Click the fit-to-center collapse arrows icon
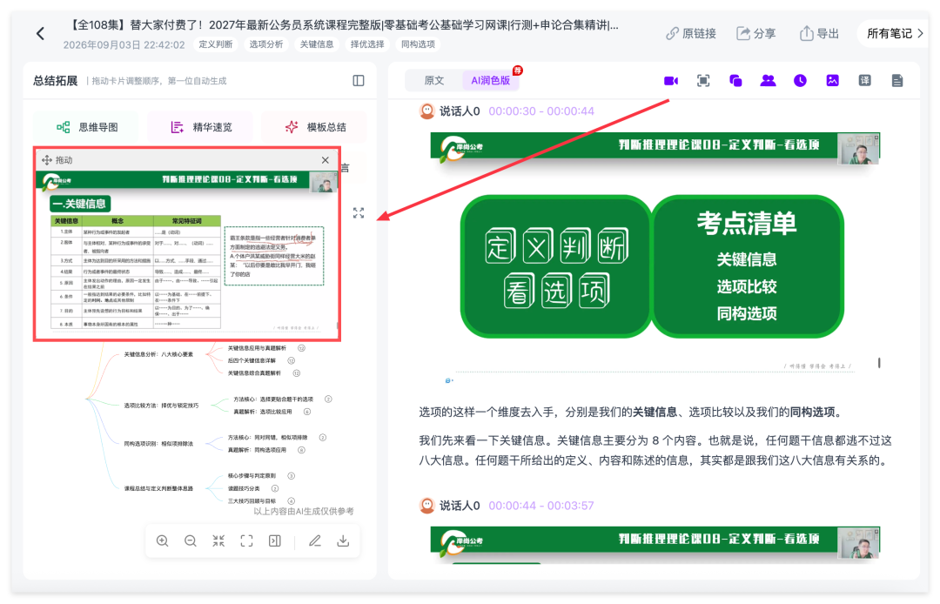The height and width of the screenshot is (604, 940). click(218, 541)
